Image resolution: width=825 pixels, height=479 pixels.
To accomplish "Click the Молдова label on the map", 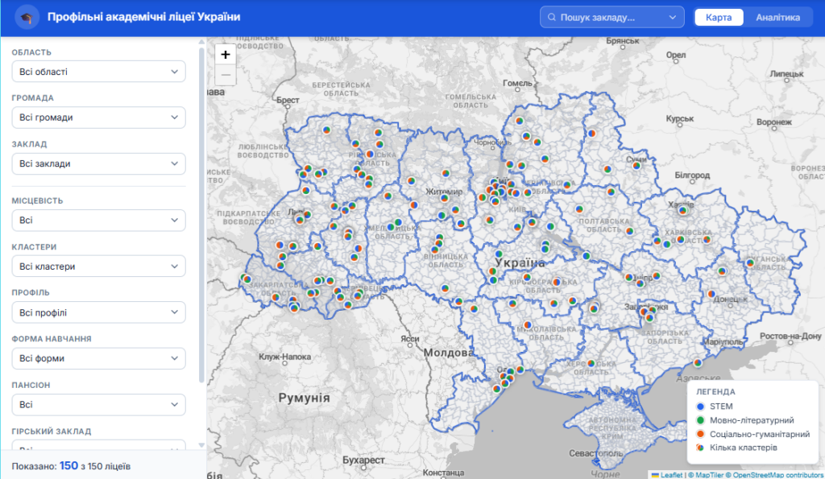I will click(x=449, y=353).
